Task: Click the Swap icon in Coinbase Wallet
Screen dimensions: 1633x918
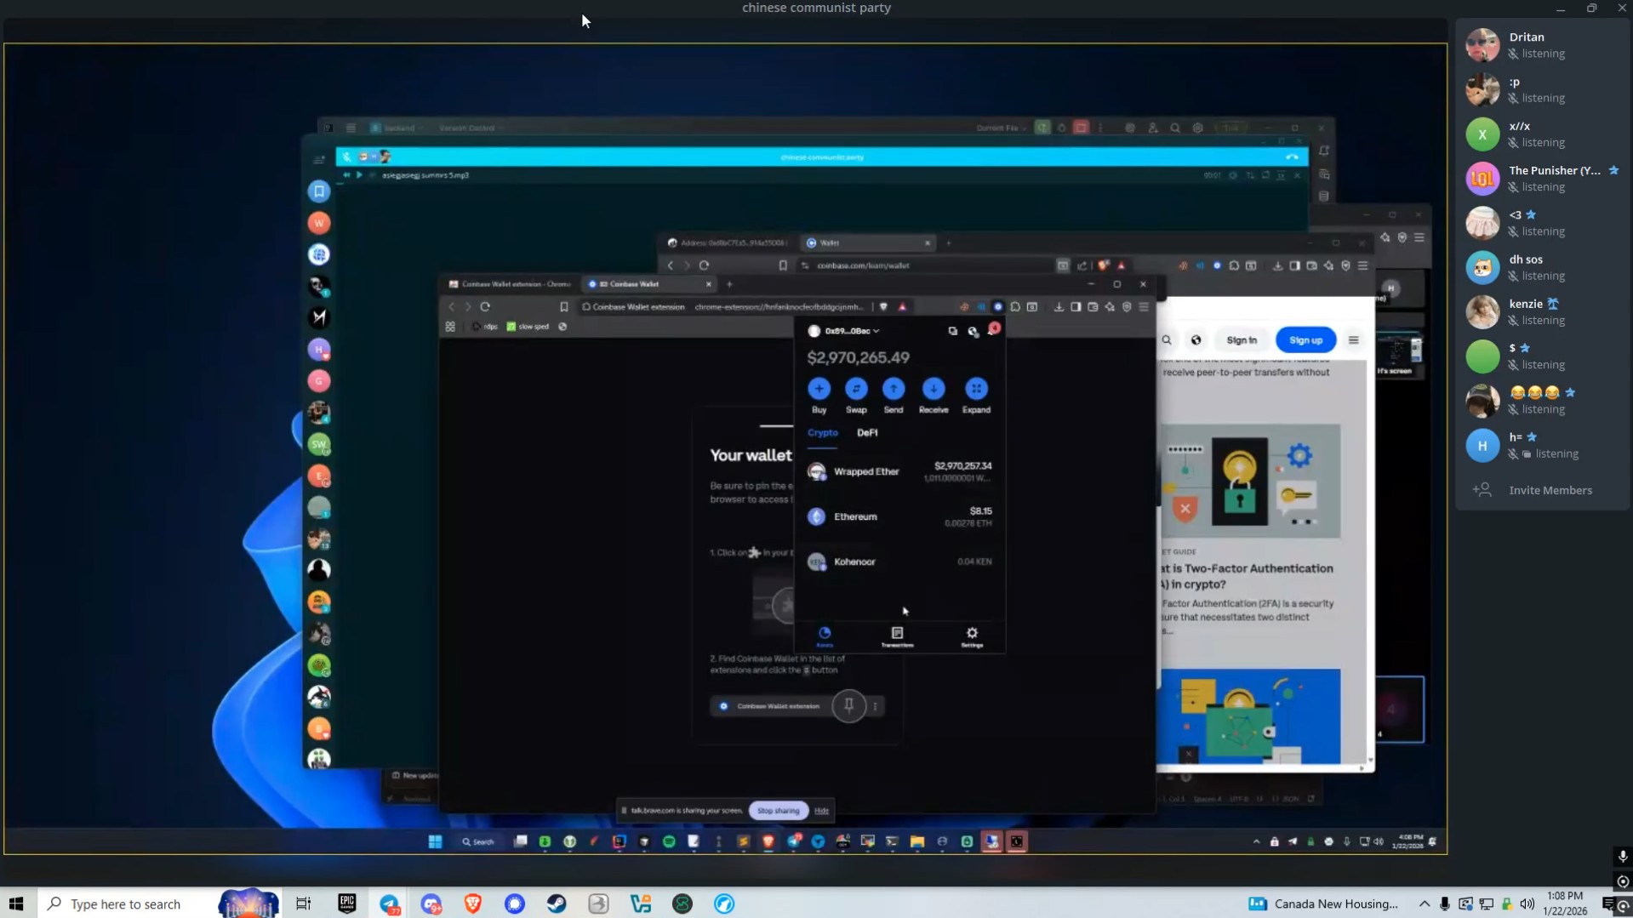Action: click(856, 389)
